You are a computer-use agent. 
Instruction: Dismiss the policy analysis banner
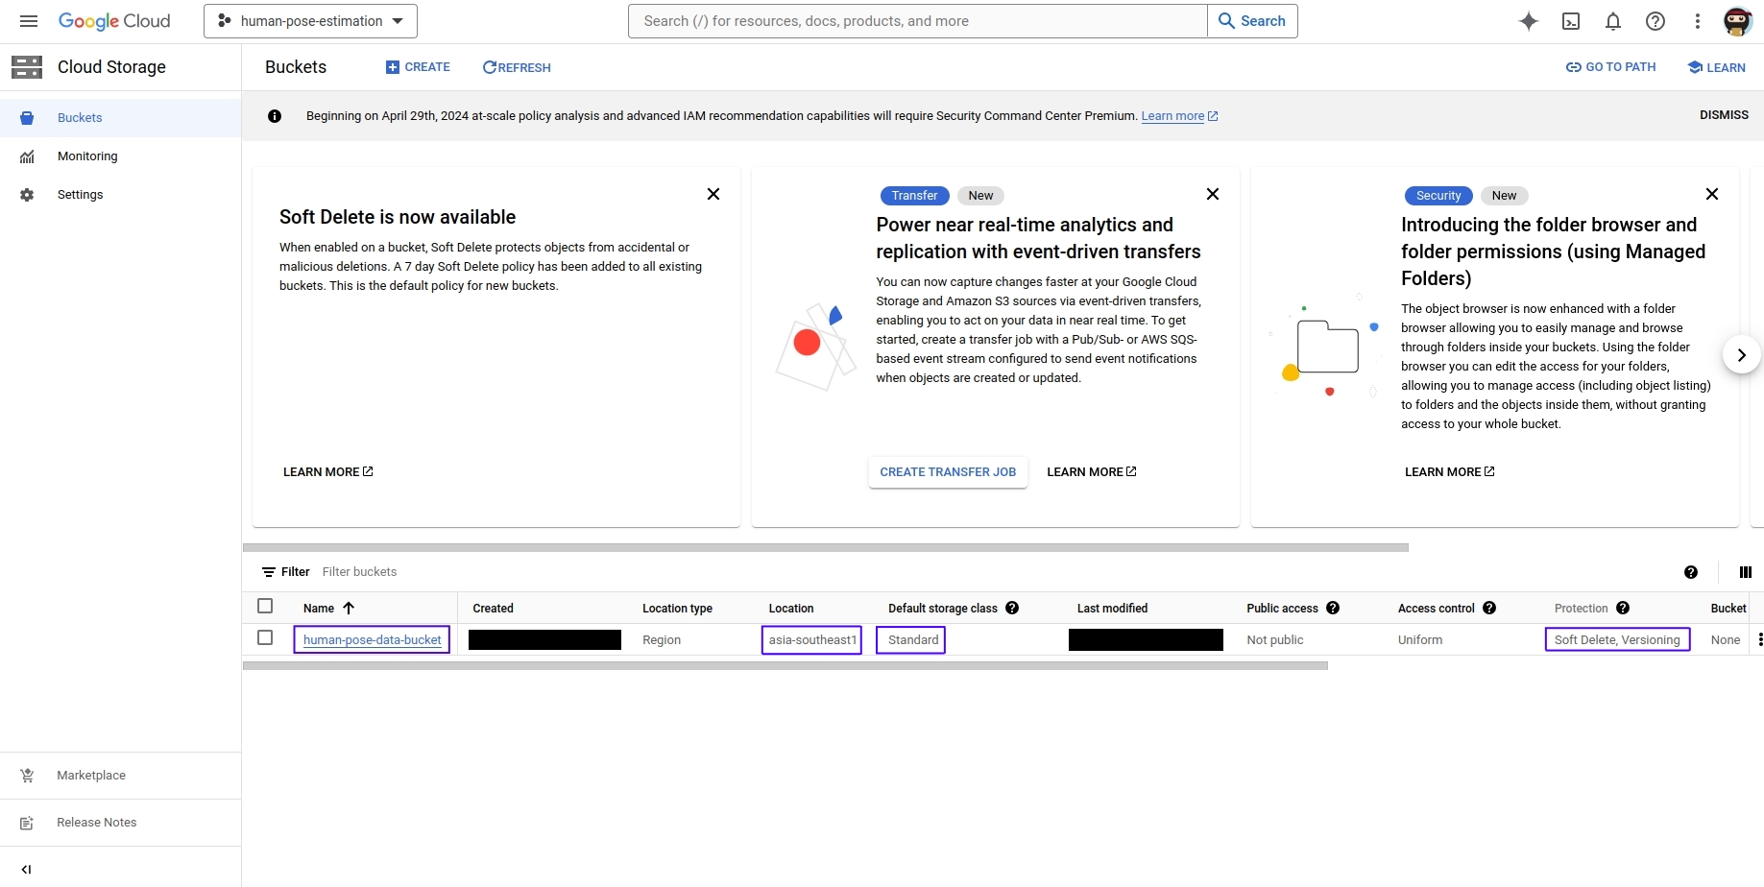[1724, 115]
